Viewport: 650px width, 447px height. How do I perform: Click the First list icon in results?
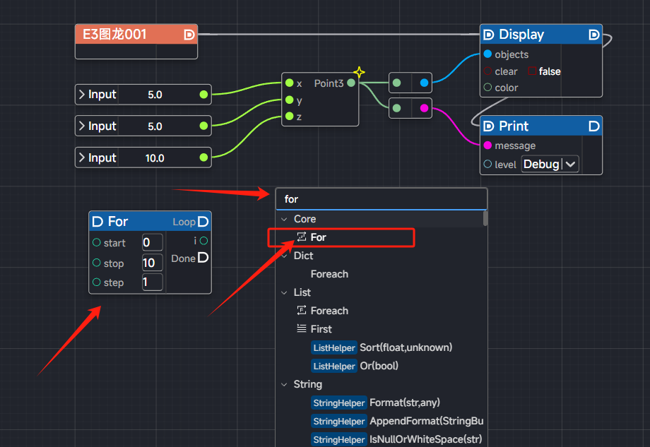(x=302, y=329)
